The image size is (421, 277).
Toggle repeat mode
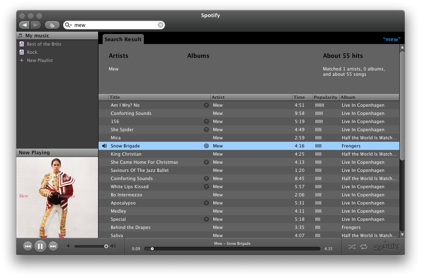click(364, 246)
